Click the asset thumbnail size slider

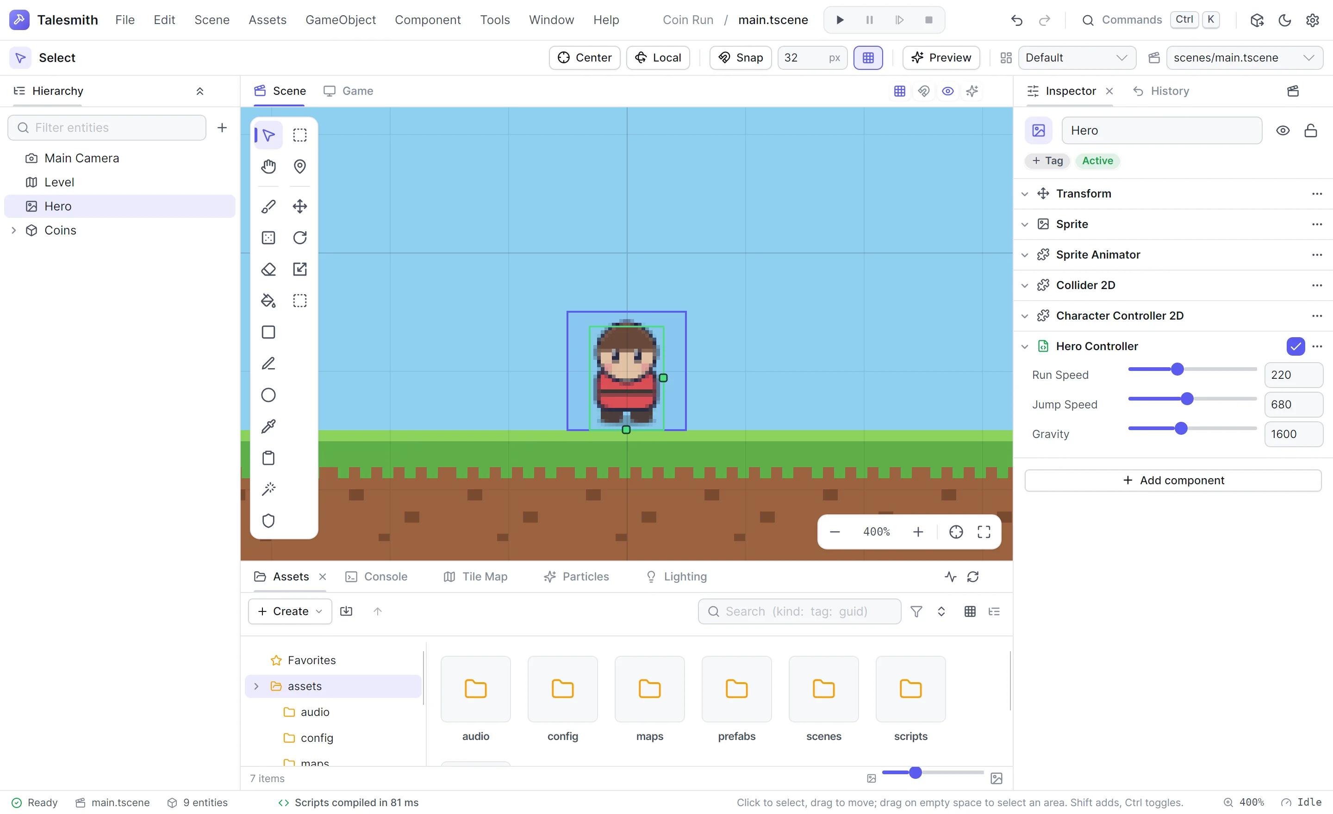tap(933, 772)
